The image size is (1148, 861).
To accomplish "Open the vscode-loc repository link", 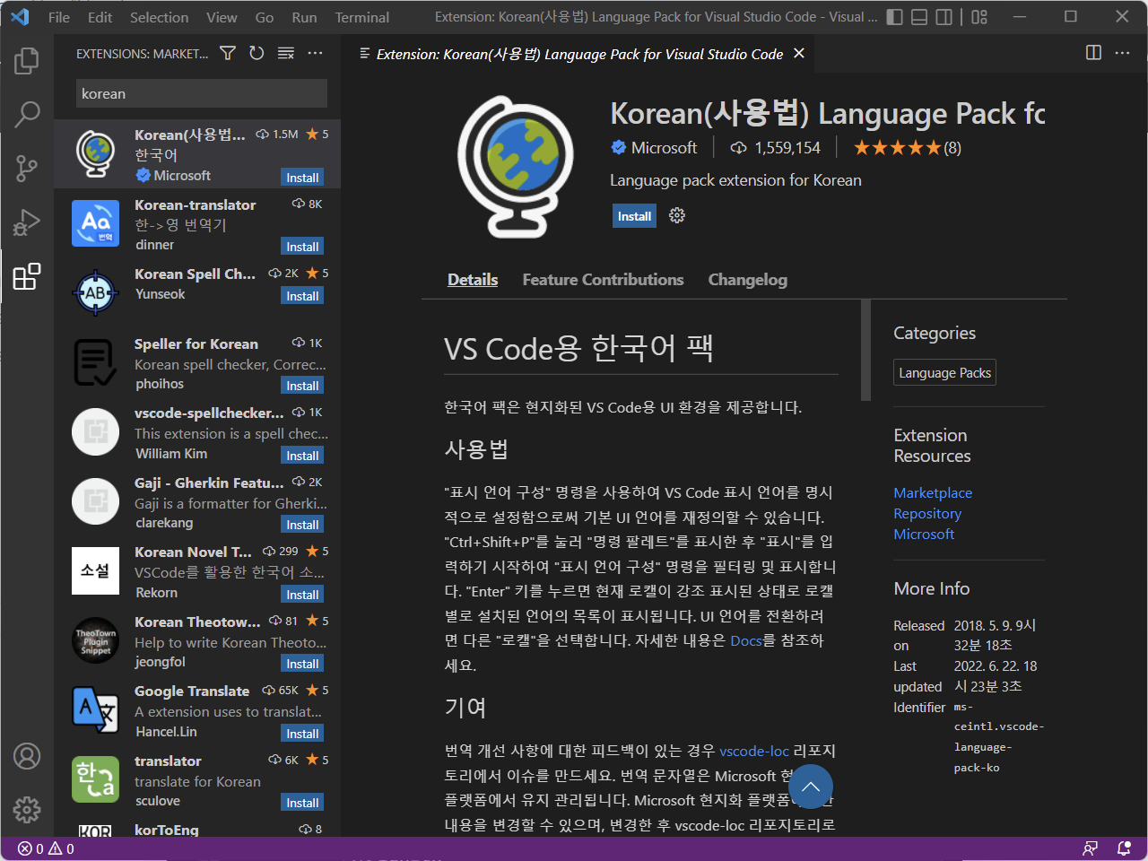I will 754,751.
